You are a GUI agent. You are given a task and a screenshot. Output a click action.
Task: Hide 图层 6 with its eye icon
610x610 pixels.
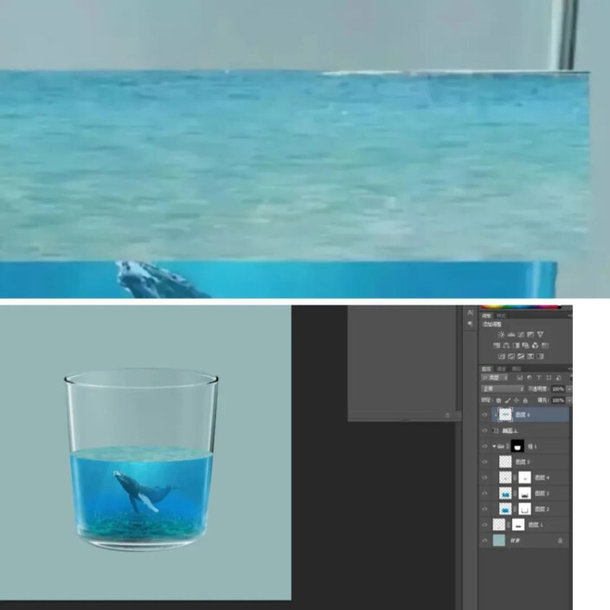pos(485,415)
